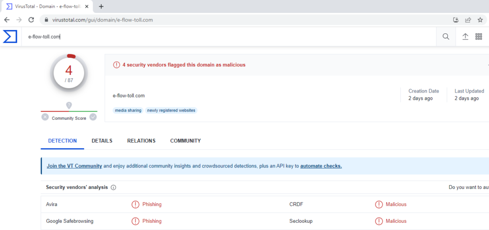The height and width of the screenshot is (230, 489).
Task: Click the Avira vendor name
Action: [52, 204]
